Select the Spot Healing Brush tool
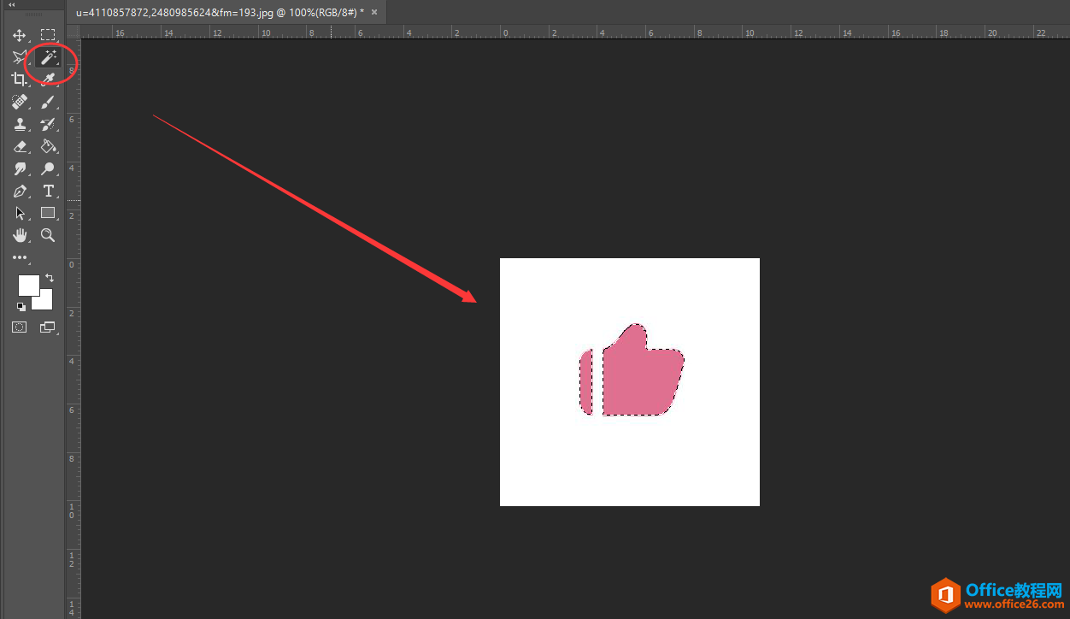Image resolution: width=1070 pixels, height=619 pixels. [x=20, y=102]
